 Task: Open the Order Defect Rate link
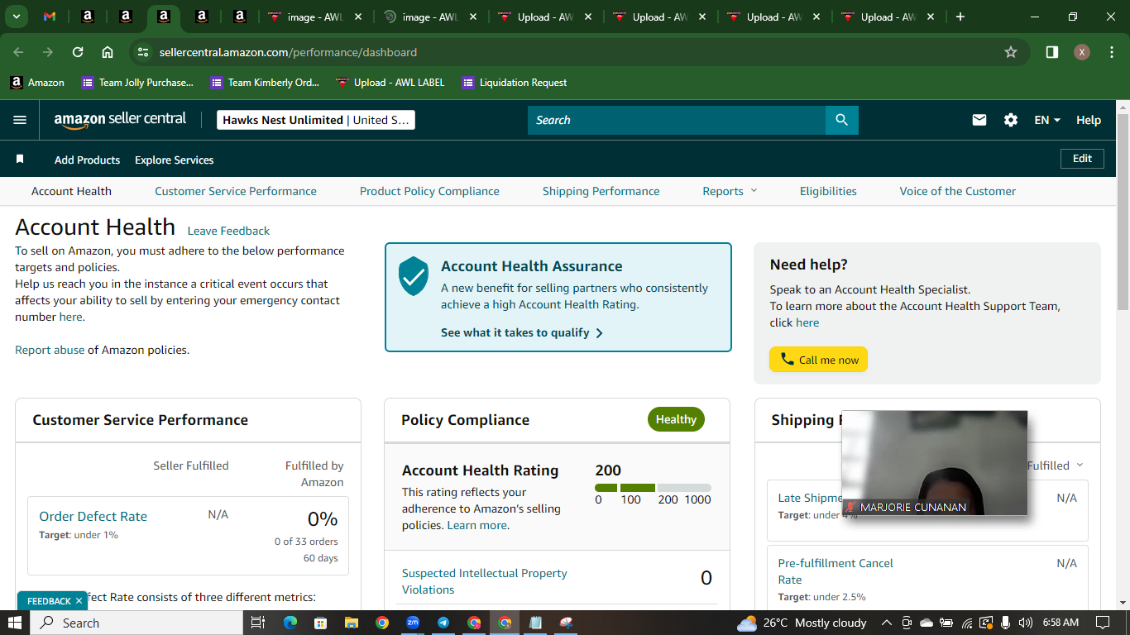[93, 516]
